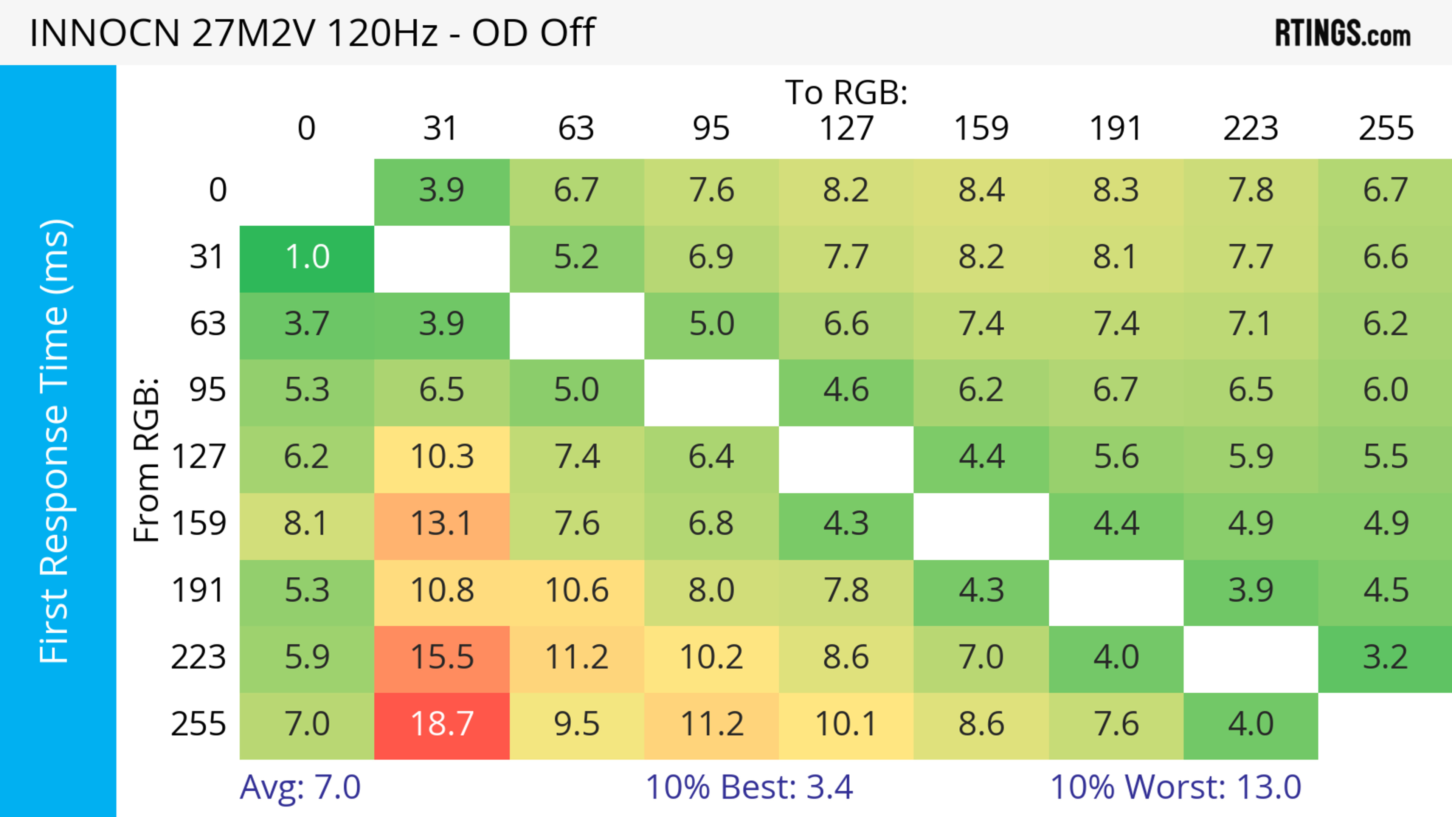Click the Avg: 7.0 summary text
Viewport: 1452px width, 817px height.
[x=300, y=787]
